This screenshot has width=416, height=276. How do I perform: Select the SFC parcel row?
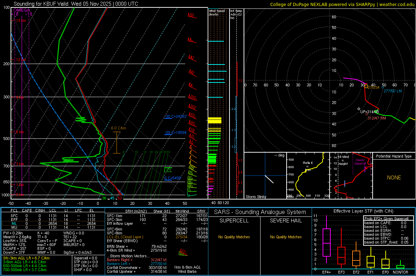[53, 216]
